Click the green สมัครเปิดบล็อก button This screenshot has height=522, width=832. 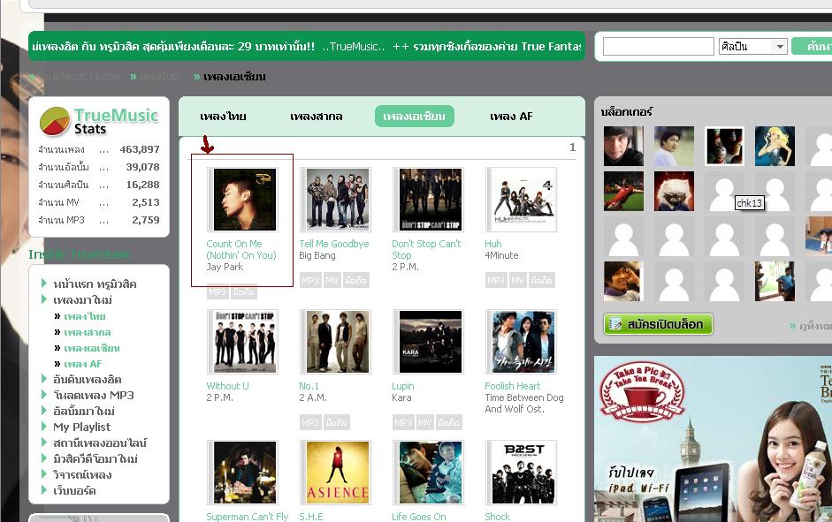658,324
